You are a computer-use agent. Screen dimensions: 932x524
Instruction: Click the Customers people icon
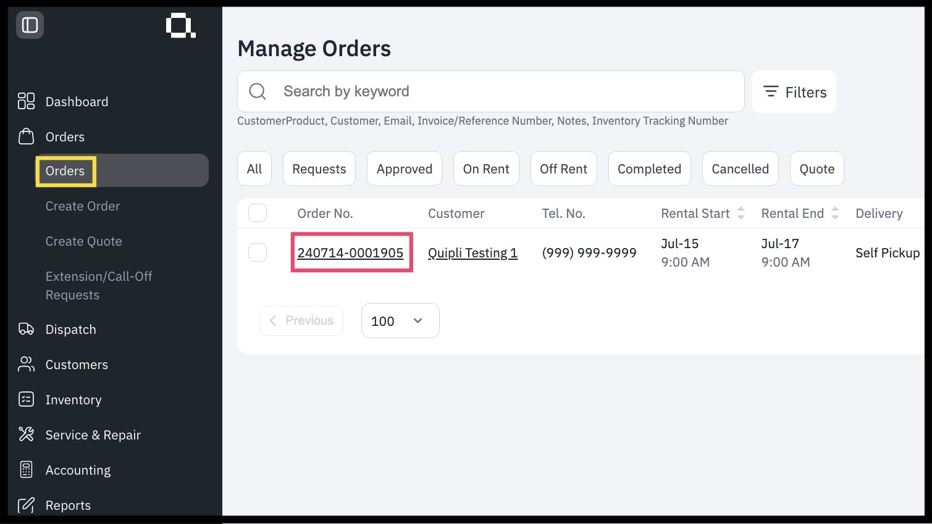tap(26, 364)
